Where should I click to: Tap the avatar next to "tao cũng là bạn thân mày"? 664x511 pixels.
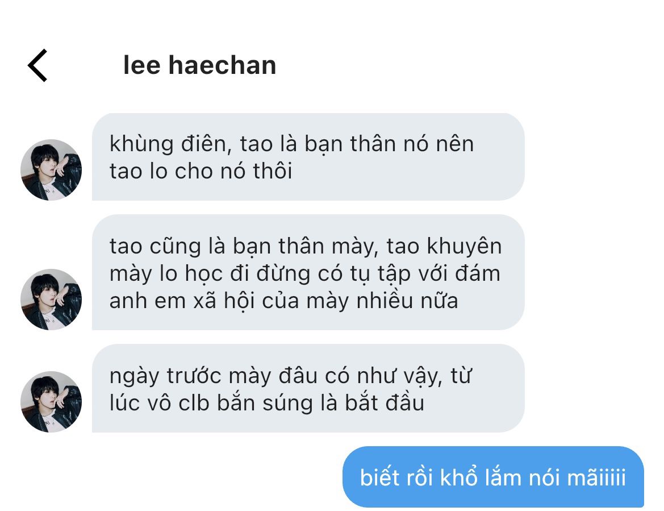pos(51,299)
